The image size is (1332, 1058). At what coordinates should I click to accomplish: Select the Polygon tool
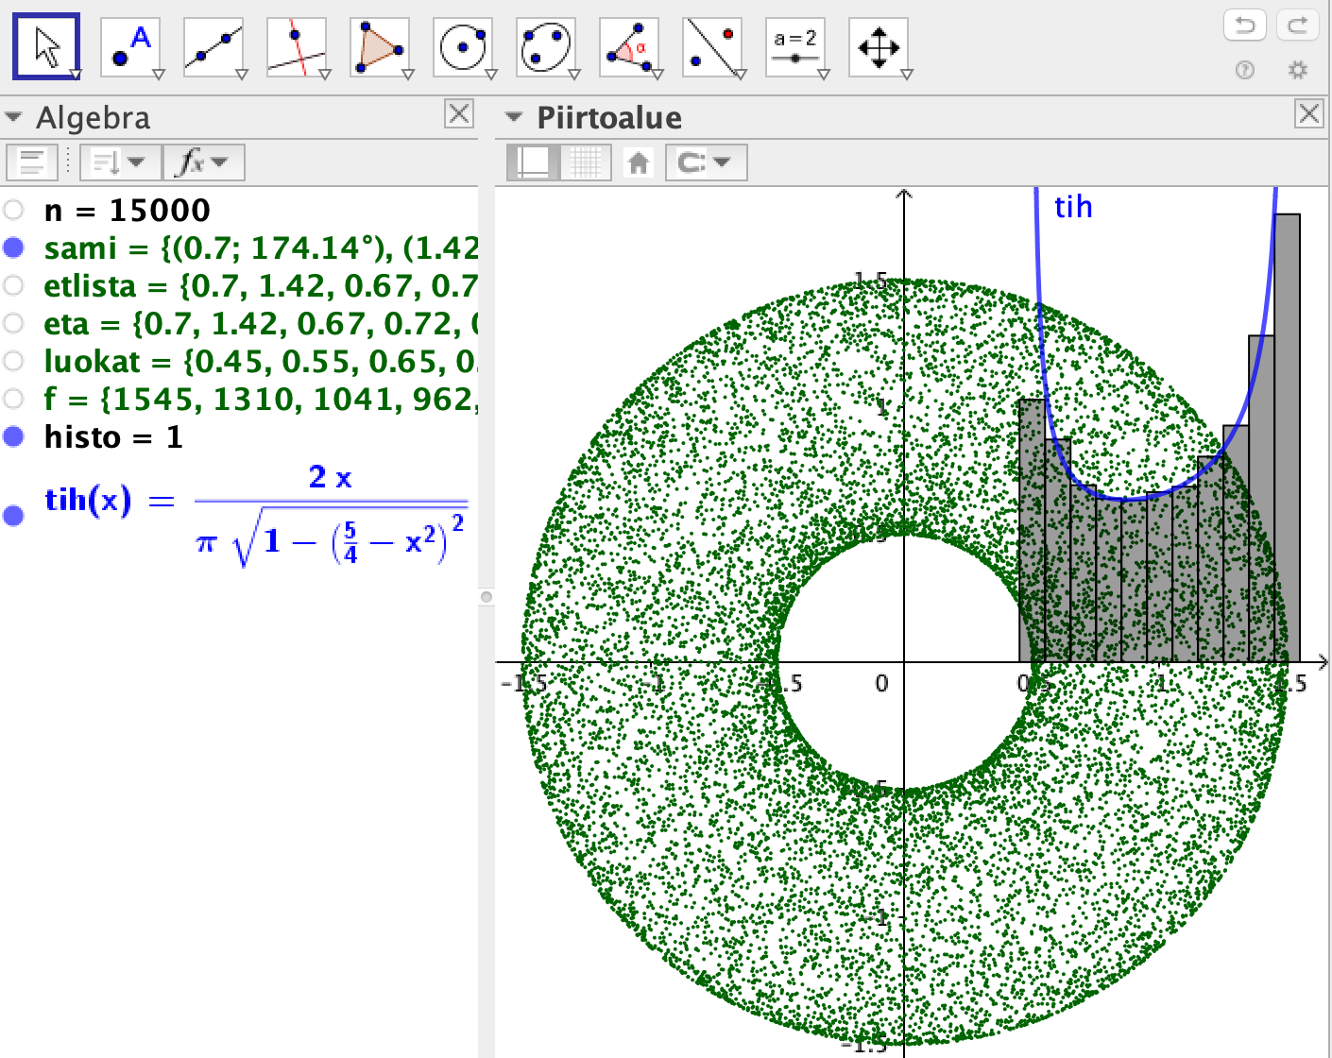380,46
